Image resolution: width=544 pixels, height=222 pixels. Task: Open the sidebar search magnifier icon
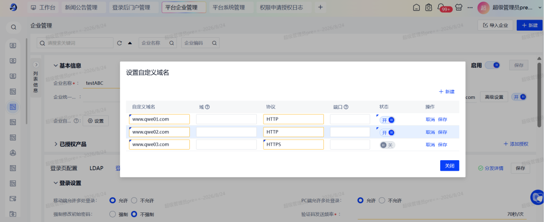tap(14, 27)
